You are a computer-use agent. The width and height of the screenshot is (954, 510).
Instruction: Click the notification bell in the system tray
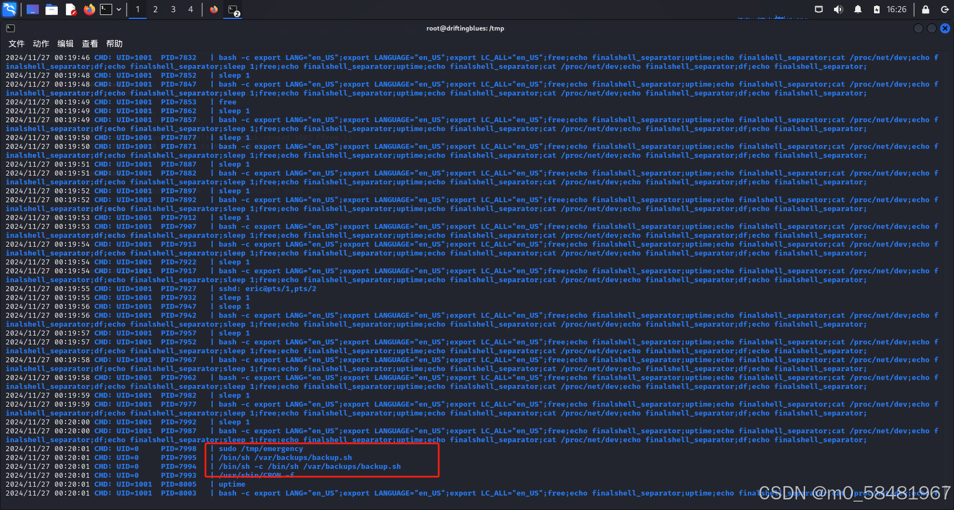coord(857,9)
